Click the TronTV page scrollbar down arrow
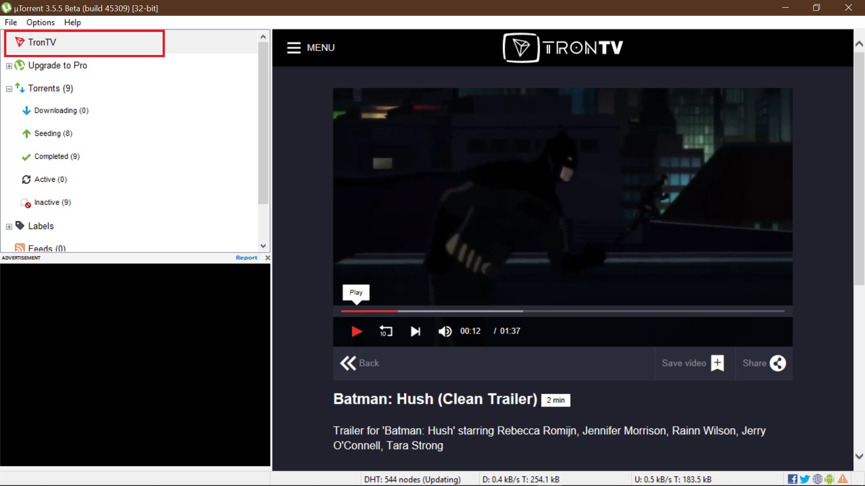This screenshot has width=865, height=486. click(x=859, y=456)
